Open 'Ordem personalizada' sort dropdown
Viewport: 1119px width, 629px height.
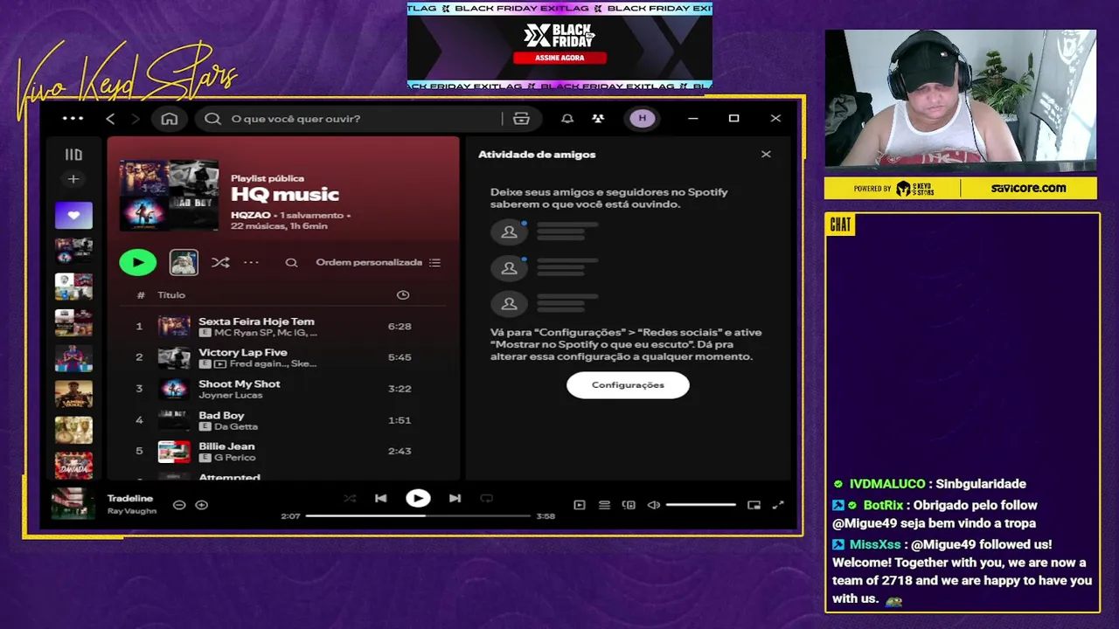point(379,262)
